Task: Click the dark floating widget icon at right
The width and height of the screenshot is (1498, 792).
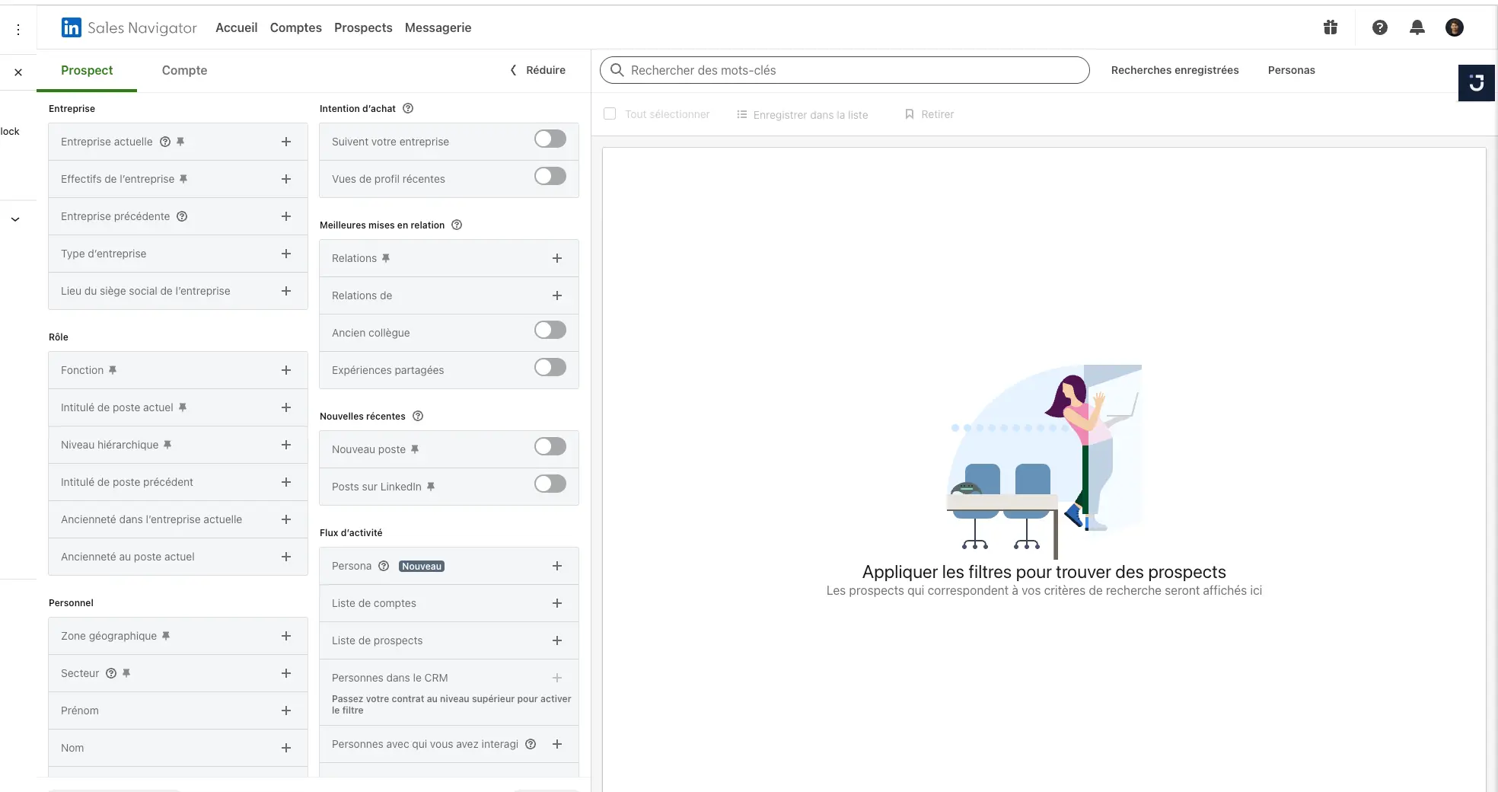Action: click(x=1476, y=83)
